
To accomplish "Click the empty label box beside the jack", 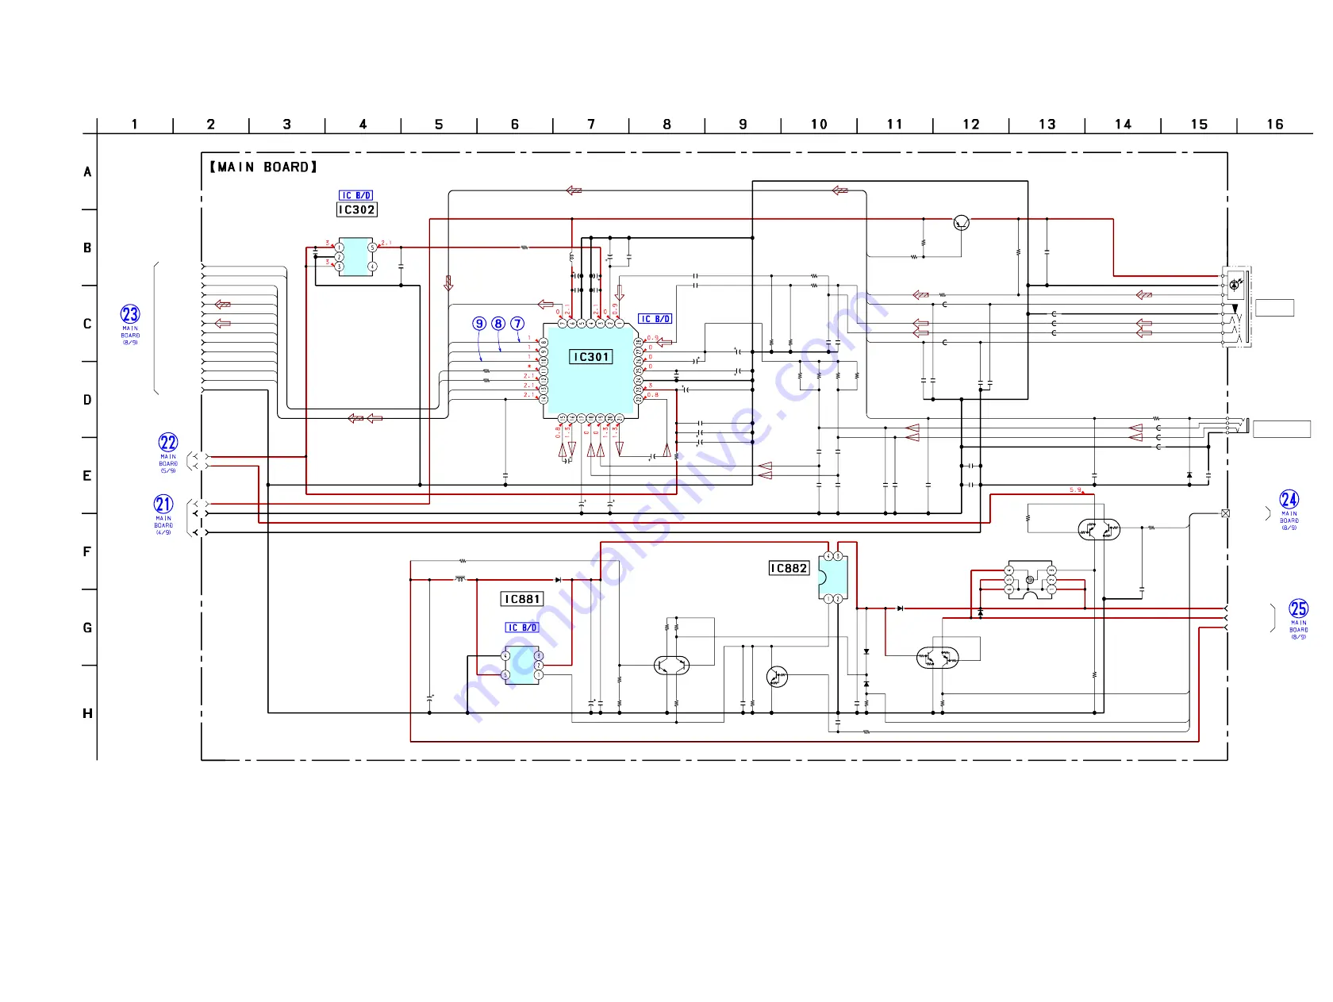I will point(1274,308).
